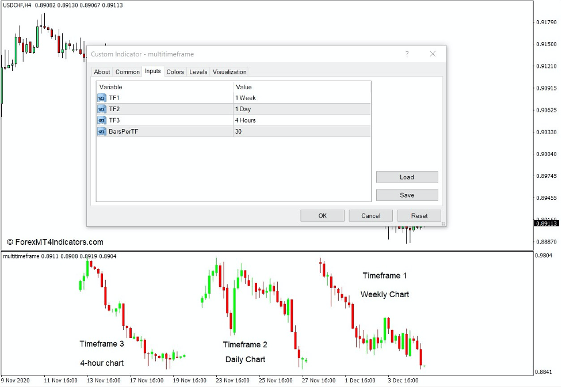Cancel the indicator settings dialog
562x387 pixels.
[x=370, y=215]
